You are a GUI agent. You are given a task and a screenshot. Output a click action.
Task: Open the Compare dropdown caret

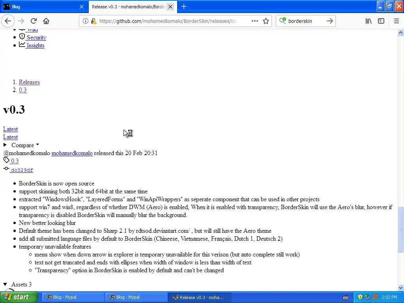tap(37, 144)
